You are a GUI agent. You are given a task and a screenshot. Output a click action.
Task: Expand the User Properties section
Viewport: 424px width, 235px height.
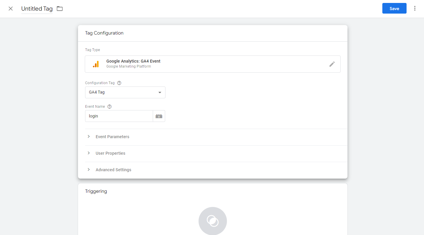111,153
